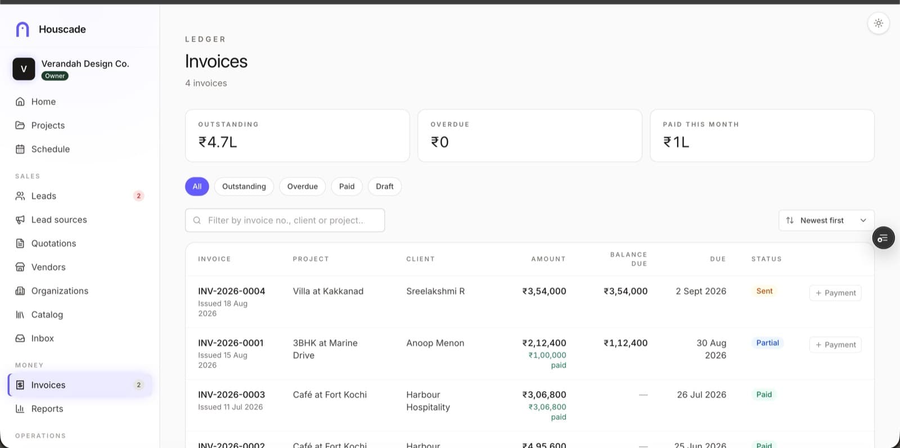Screen dimensions: 900x448
Task: Click the Quotations document icon
Action: click(20, 243)
